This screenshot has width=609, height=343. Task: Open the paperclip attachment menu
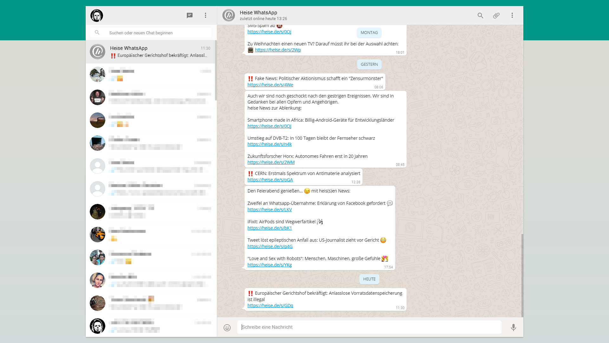496,15
